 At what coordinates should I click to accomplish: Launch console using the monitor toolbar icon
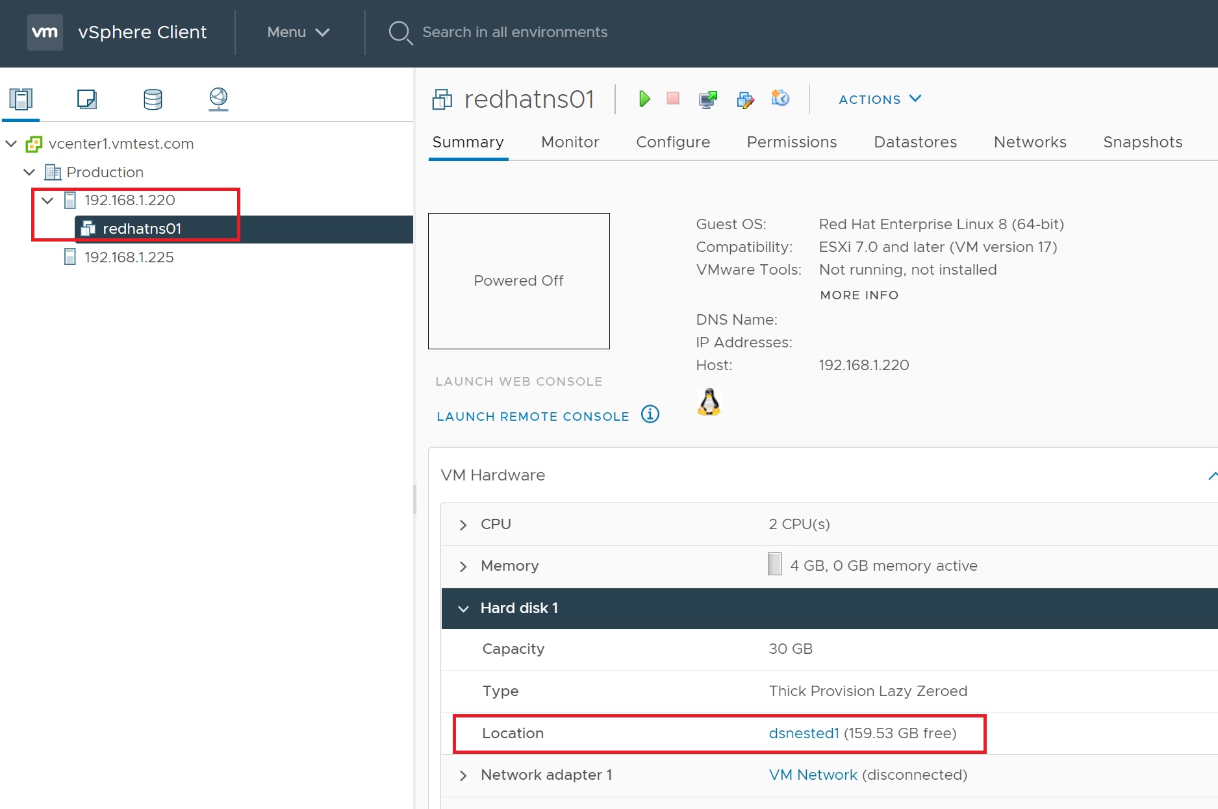pos(707,99)
